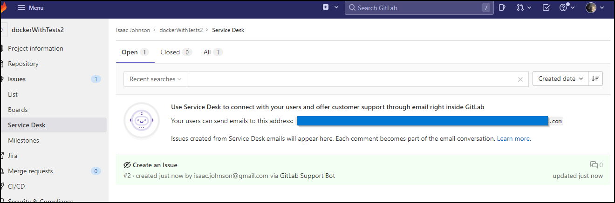Open dockerWithTests2 project in sidebar
The image size is (615, 203).
[38, 30]
